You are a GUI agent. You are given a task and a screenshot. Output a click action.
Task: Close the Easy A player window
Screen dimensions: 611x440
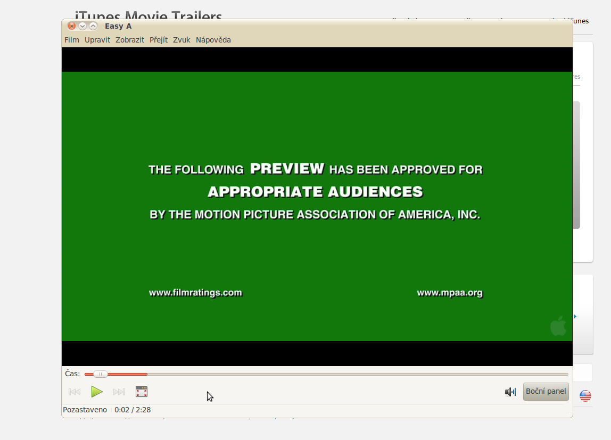(x=72, y=26)
